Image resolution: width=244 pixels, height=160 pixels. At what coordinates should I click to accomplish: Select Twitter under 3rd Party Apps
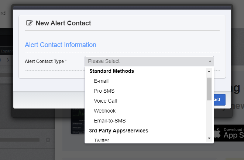(102, 140)
